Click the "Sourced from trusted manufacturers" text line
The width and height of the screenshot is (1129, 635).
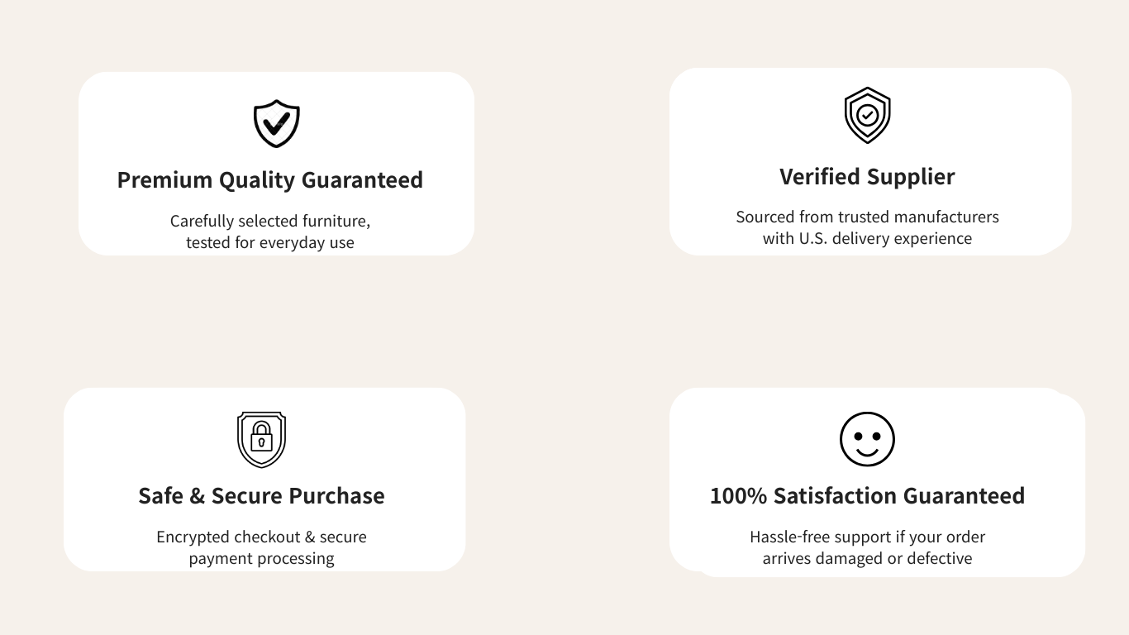[x=867, y=217]
